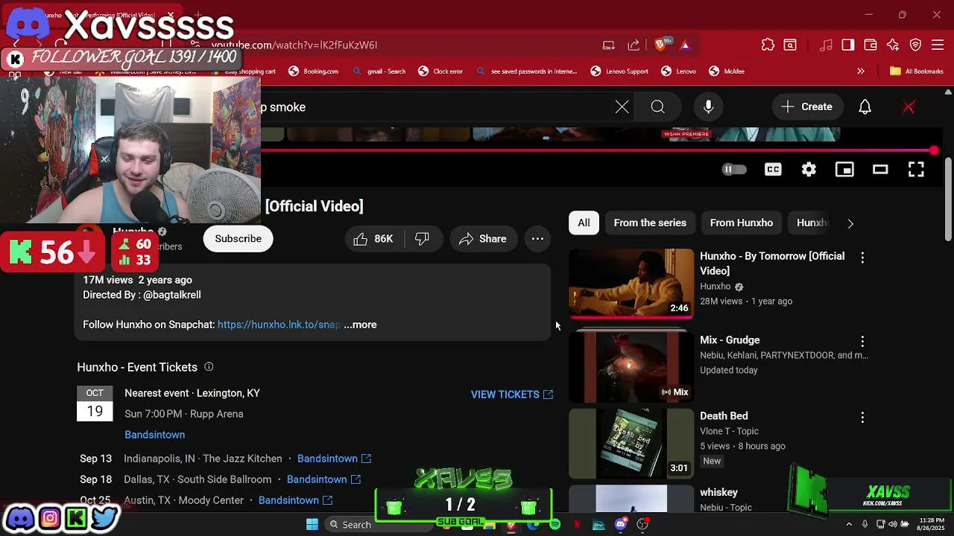This screenshot has height=536, width=954.
Task: Click the page vertical scrollbar
Action: point(948,200)
